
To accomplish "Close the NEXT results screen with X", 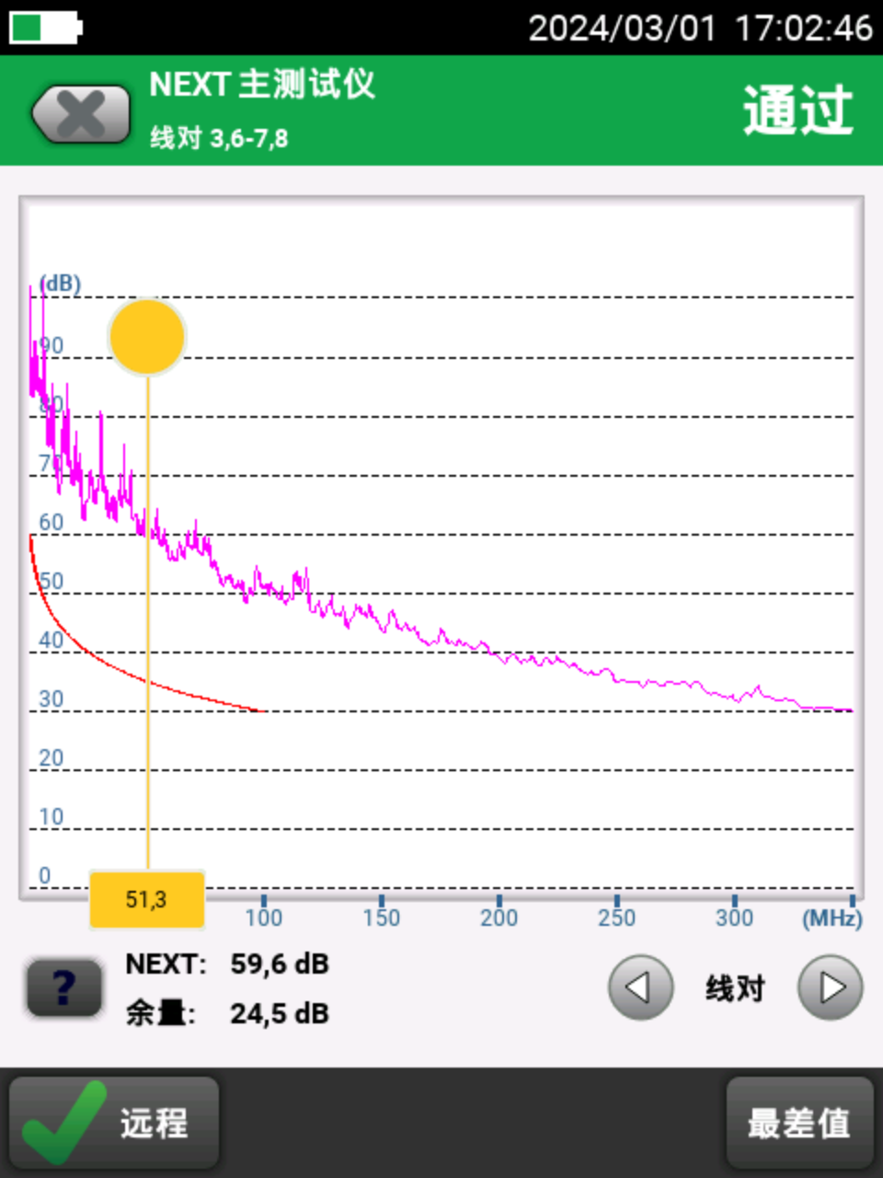I will click(81, 114).
